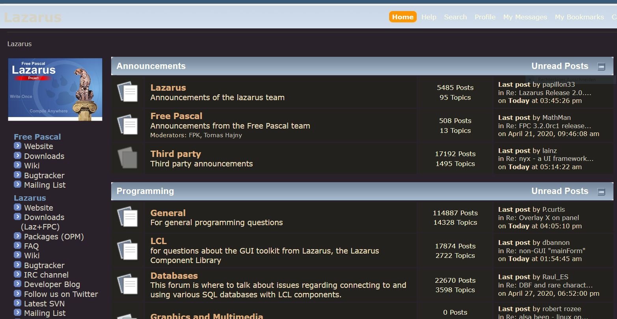This screenshot has height=319, width=617.
Task: Open My Messages
Action: [525, 17]
